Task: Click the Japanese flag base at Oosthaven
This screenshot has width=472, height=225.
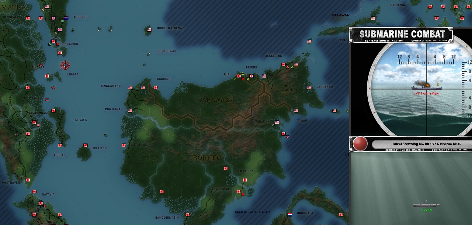Action: pos(28,180)
